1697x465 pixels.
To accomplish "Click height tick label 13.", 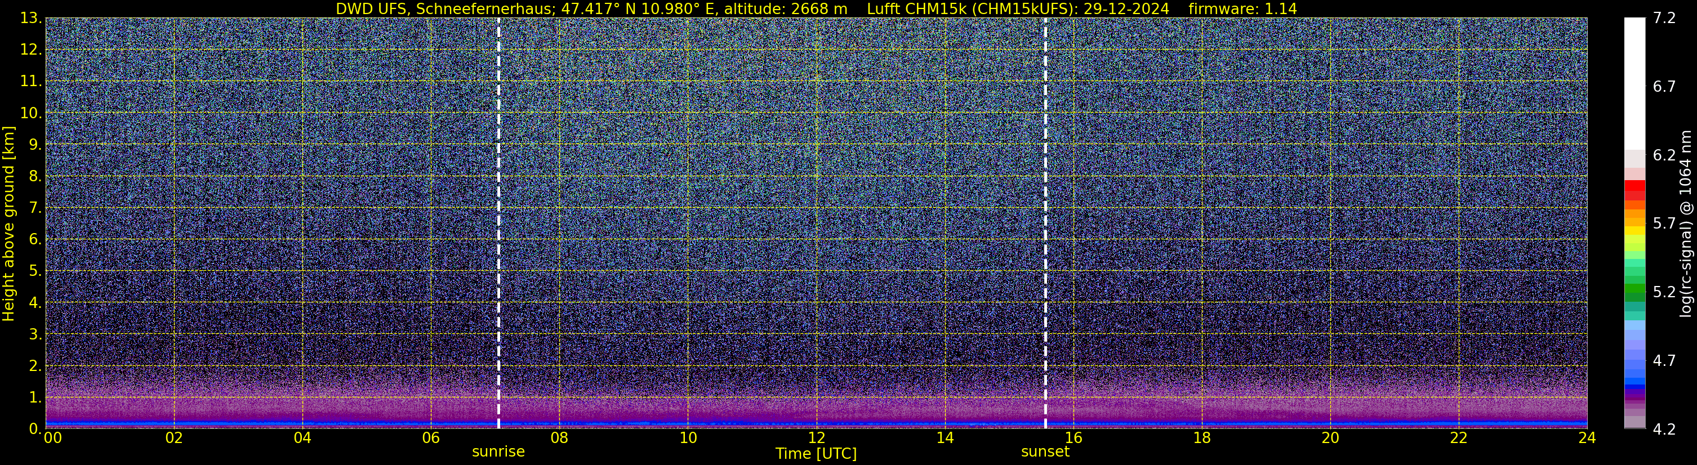I will tap(31, 19).
